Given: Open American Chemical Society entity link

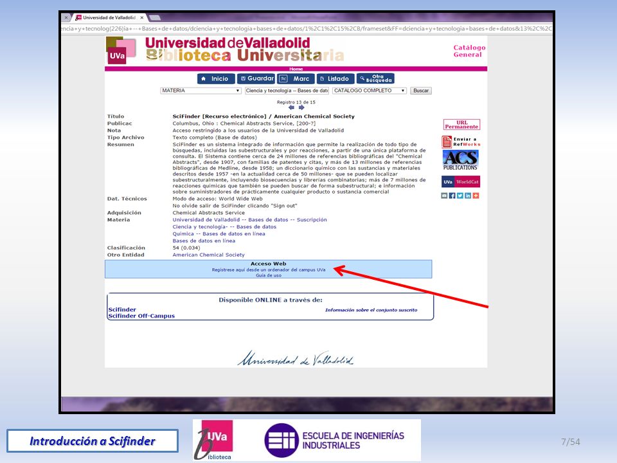Looking at the screenshot, I should coord(208,255).
